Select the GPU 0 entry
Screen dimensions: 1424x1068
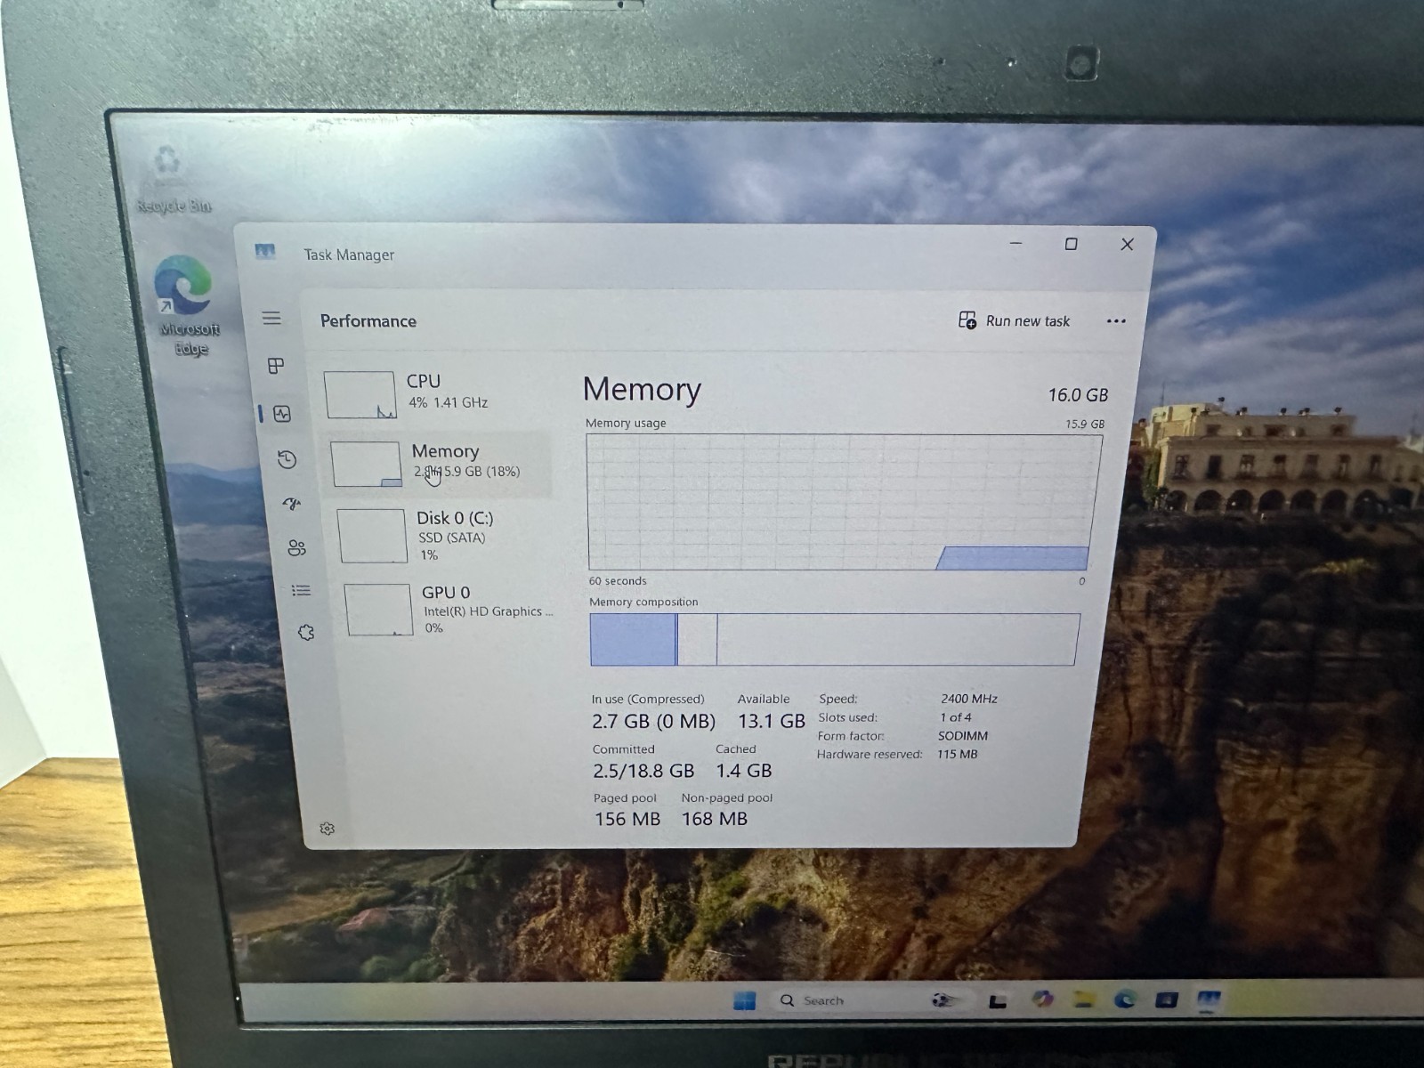pos(449,610)
